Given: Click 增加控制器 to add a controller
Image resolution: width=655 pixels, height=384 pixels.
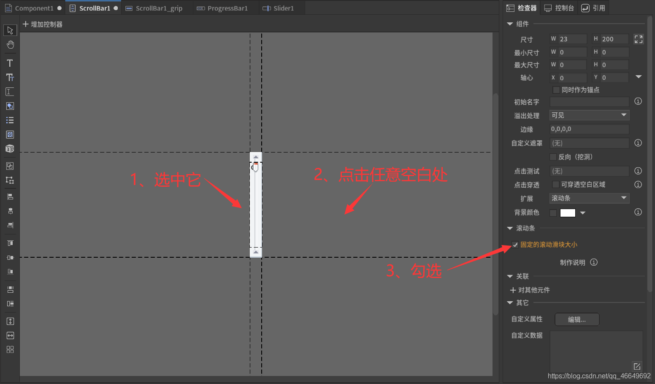Looking at the screenshot, I should (42, 25).
